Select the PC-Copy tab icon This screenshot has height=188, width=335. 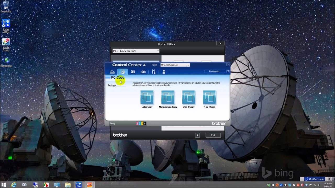[x=122, y=72]
